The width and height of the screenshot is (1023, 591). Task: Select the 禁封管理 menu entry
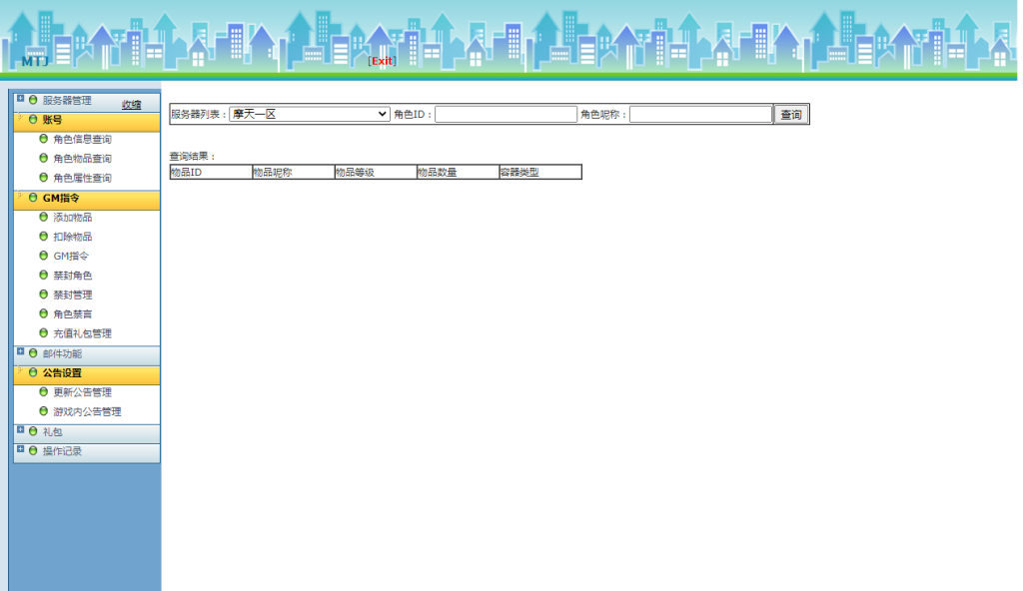coord(73,295)
